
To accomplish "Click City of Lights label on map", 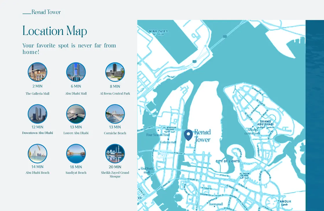I will [x=228, y=161].
